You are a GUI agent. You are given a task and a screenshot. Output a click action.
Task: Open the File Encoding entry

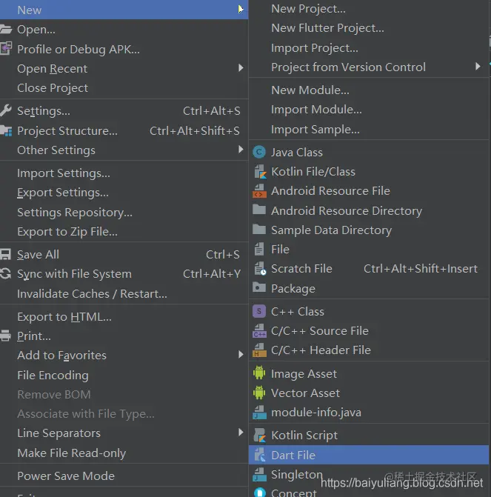point(53,376)
